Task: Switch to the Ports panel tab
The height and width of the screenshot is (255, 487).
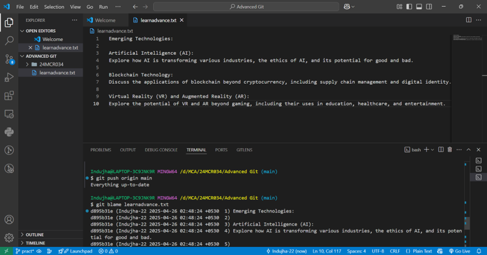Action: coord(221,150)
